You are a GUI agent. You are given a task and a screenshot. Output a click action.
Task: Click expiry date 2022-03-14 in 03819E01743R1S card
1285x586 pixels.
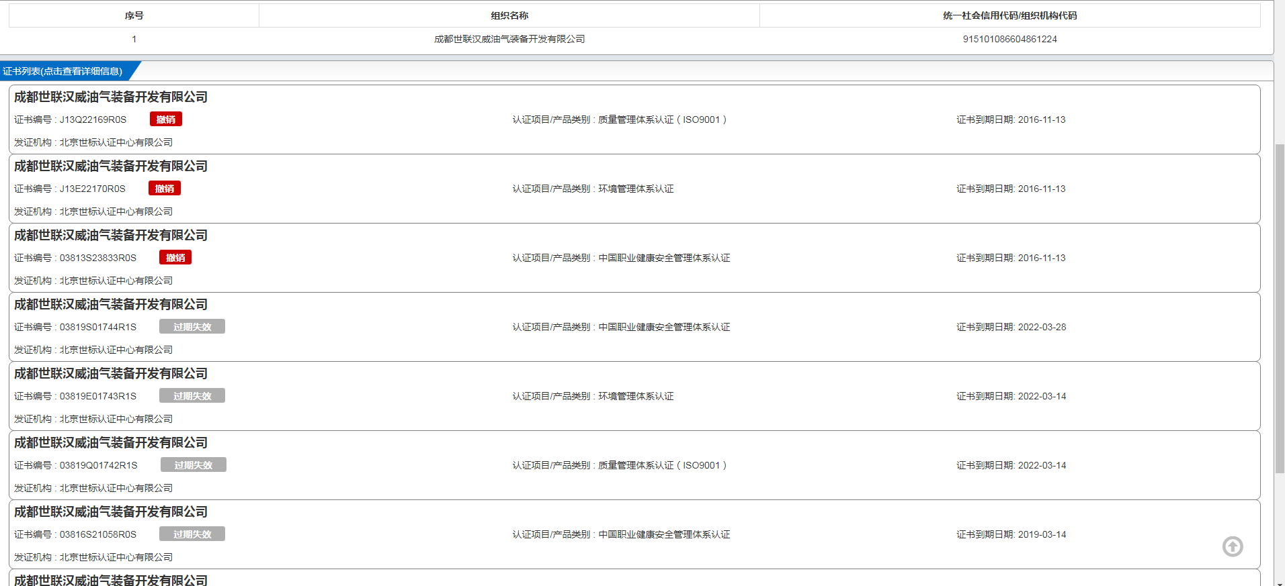(1042, 396)
